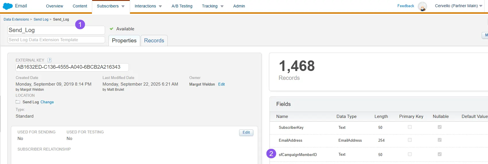488x164 pixels.
Task: Click the Length column header
Action: point(381,116)
